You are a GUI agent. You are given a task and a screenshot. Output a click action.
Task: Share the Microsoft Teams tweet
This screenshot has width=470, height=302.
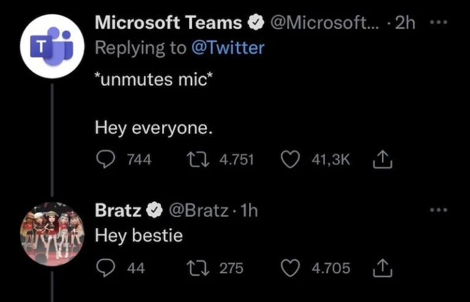pos(381,160)
